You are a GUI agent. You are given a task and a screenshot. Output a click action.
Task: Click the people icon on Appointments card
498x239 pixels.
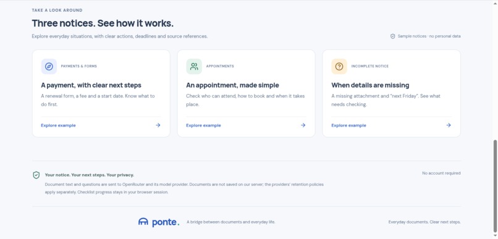point(194,66)
